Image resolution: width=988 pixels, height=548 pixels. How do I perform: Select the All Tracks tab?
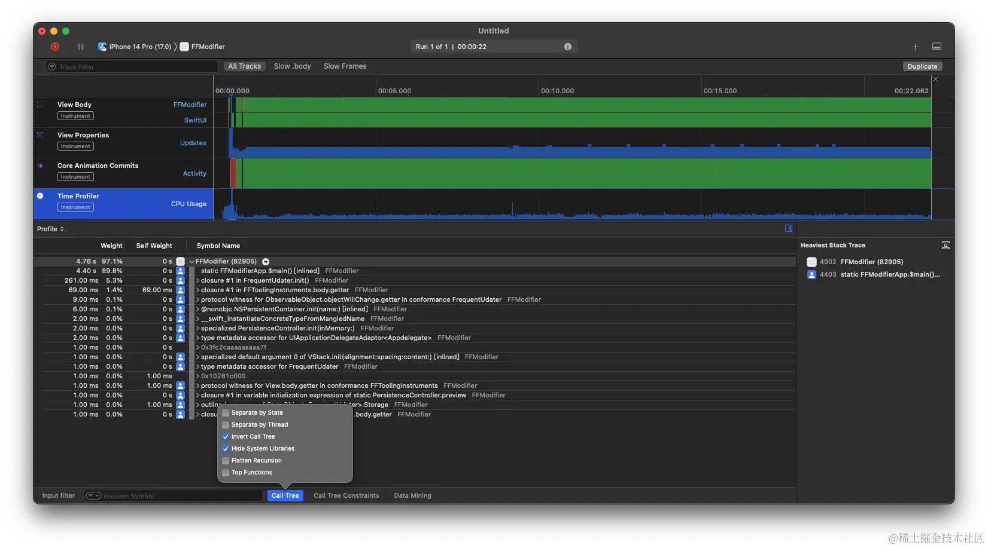[245, 66]
